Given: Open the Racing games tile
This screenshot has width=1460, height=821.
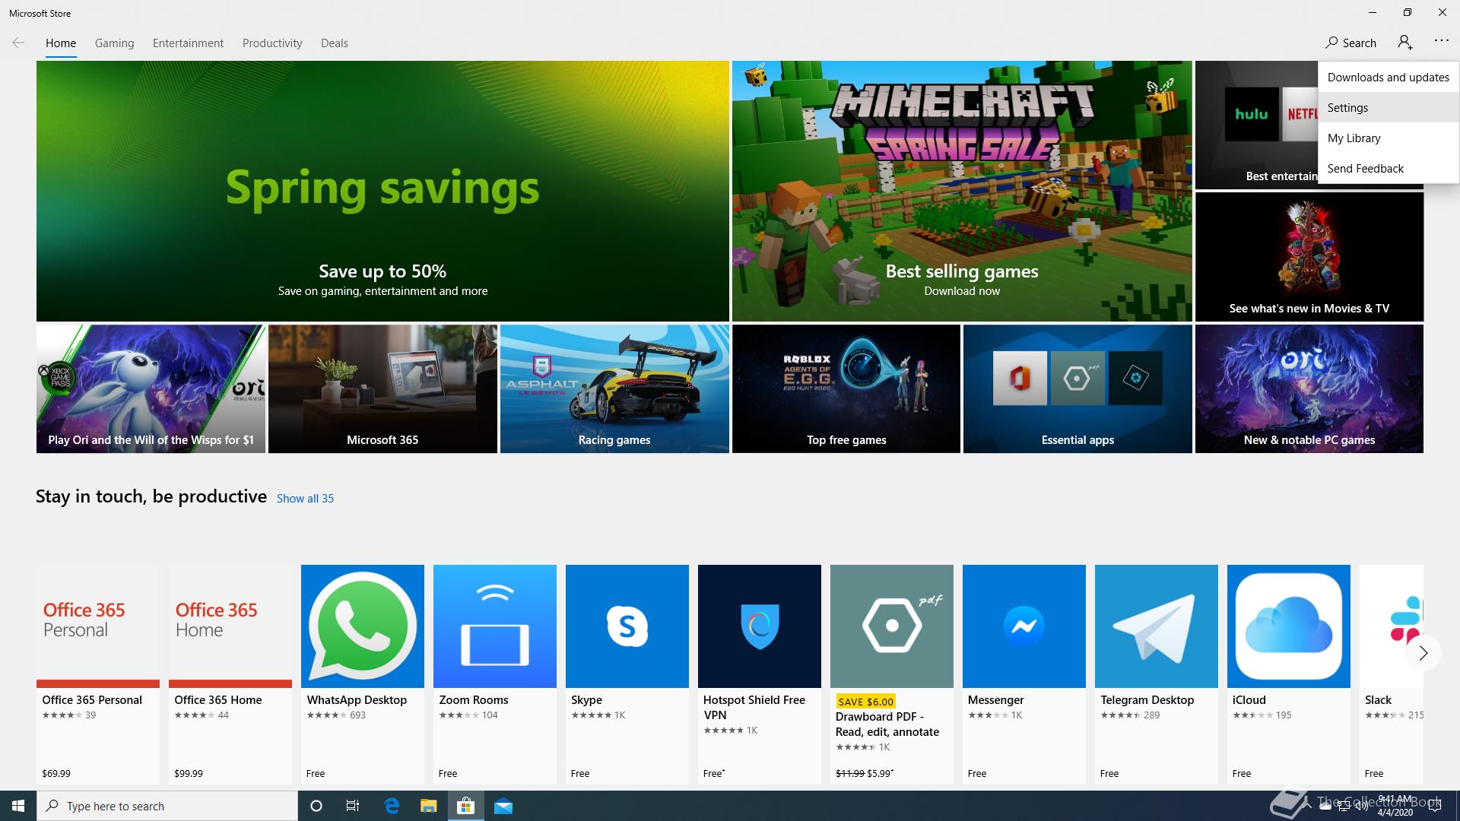Looking at the screenshot, I should 614,389.
